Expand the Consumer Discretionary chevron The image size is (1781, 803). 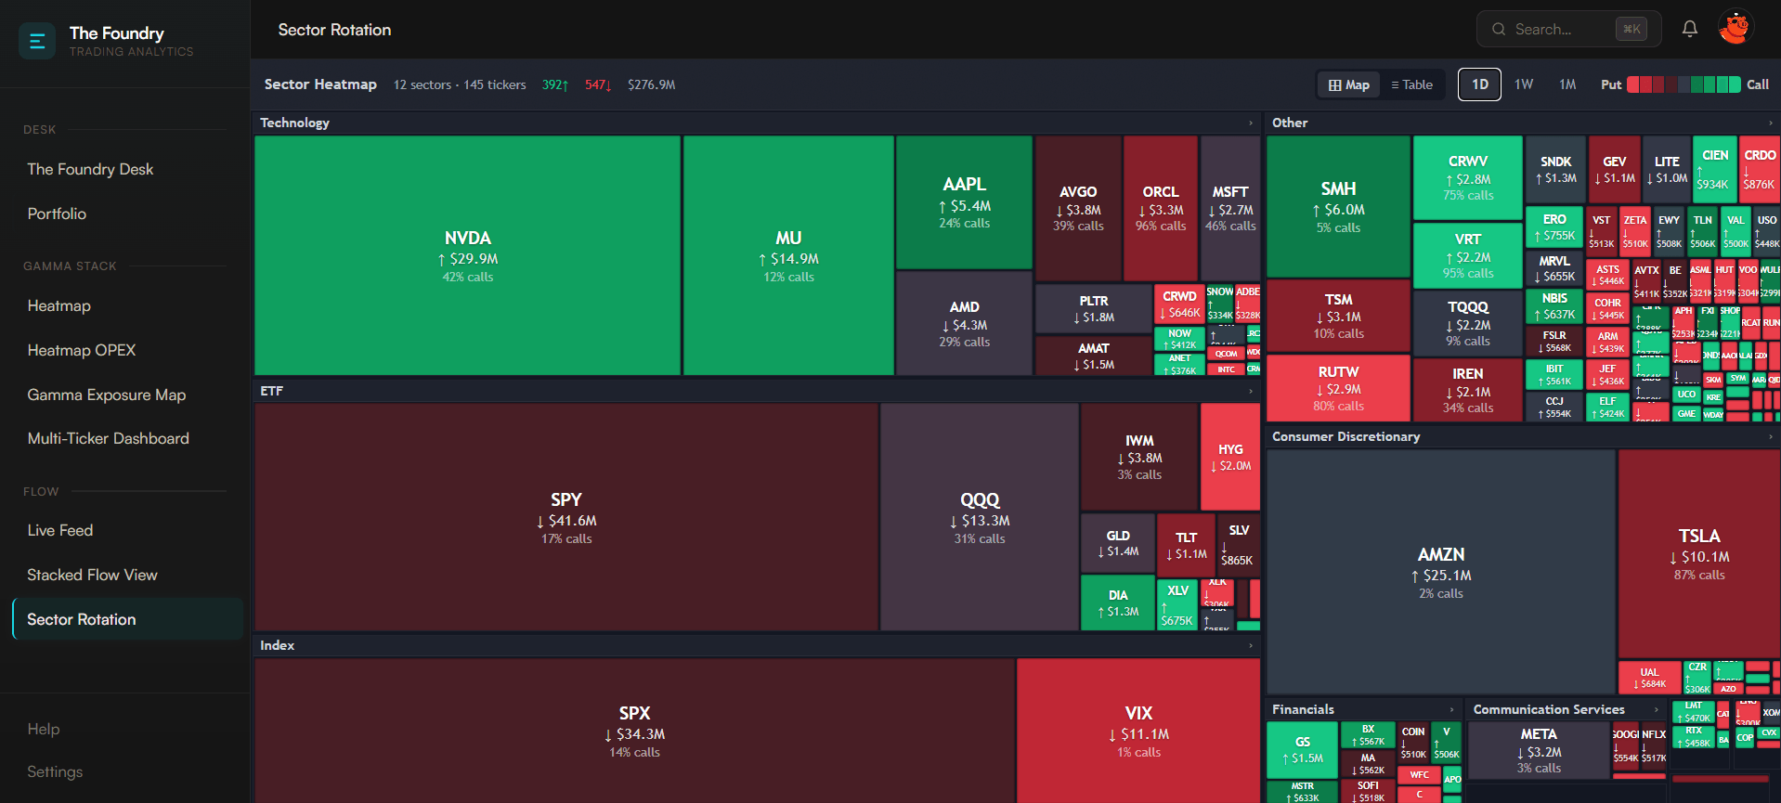pos(1771,436)
